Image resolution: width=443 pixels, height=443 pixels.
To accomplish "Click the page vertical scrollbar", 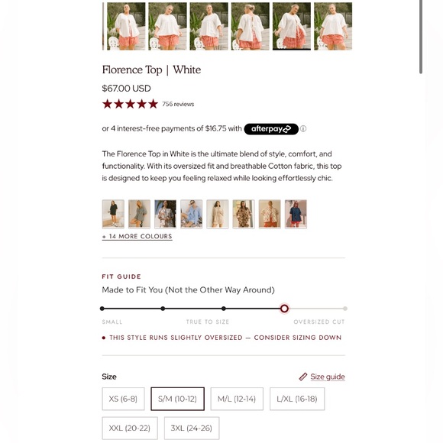I will pyautogui.click(x=421, y=37).
